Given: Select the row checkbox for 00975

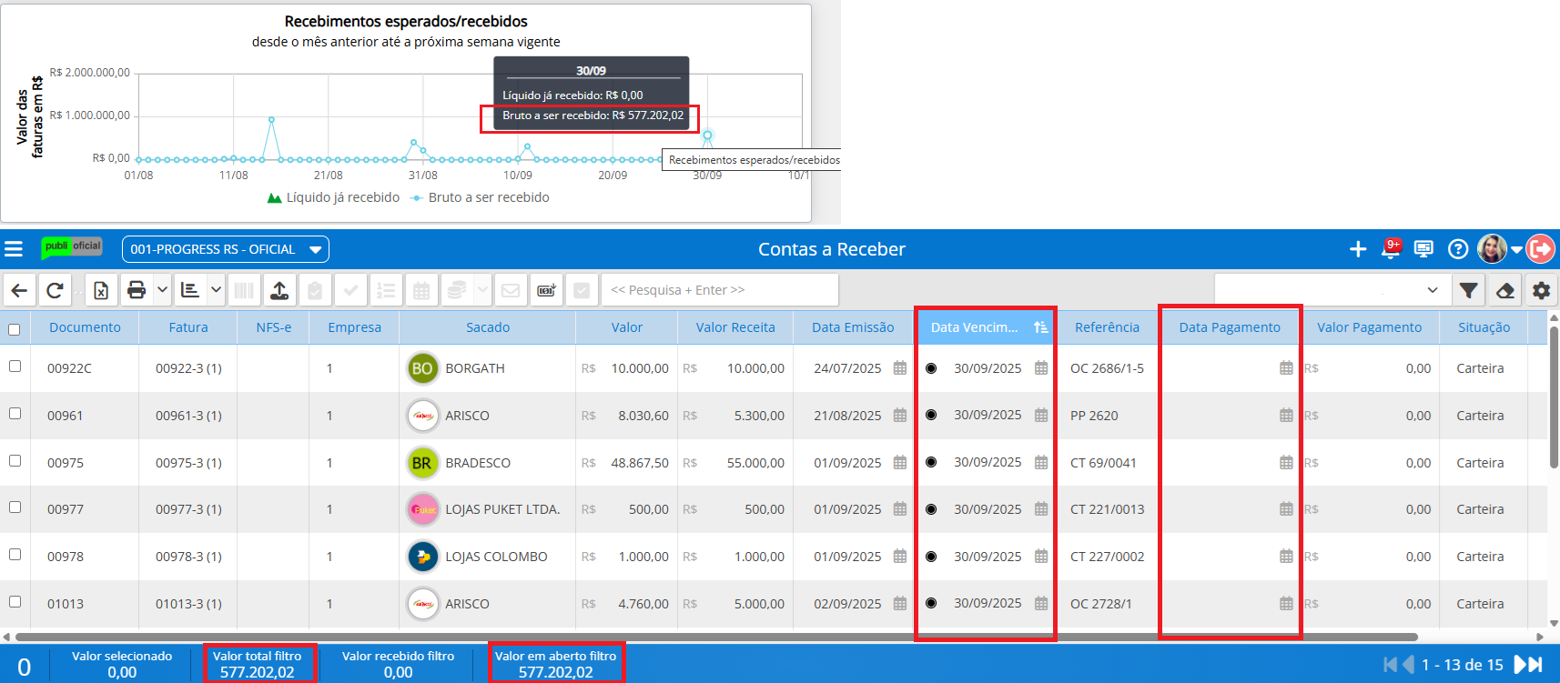Looking at the screenshot, I should click(15, 461).
